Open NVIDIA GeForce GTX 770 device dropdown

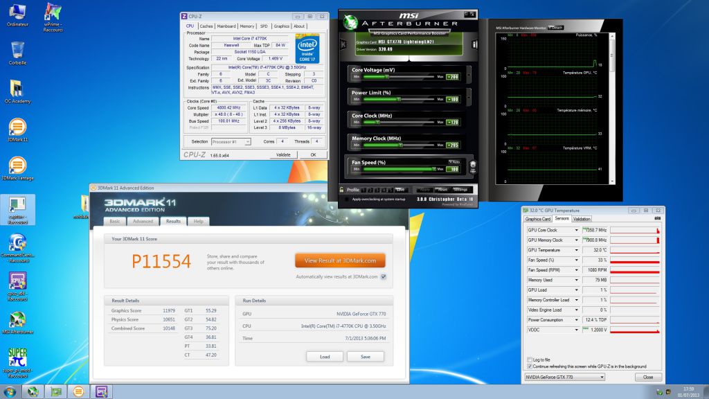564,377
